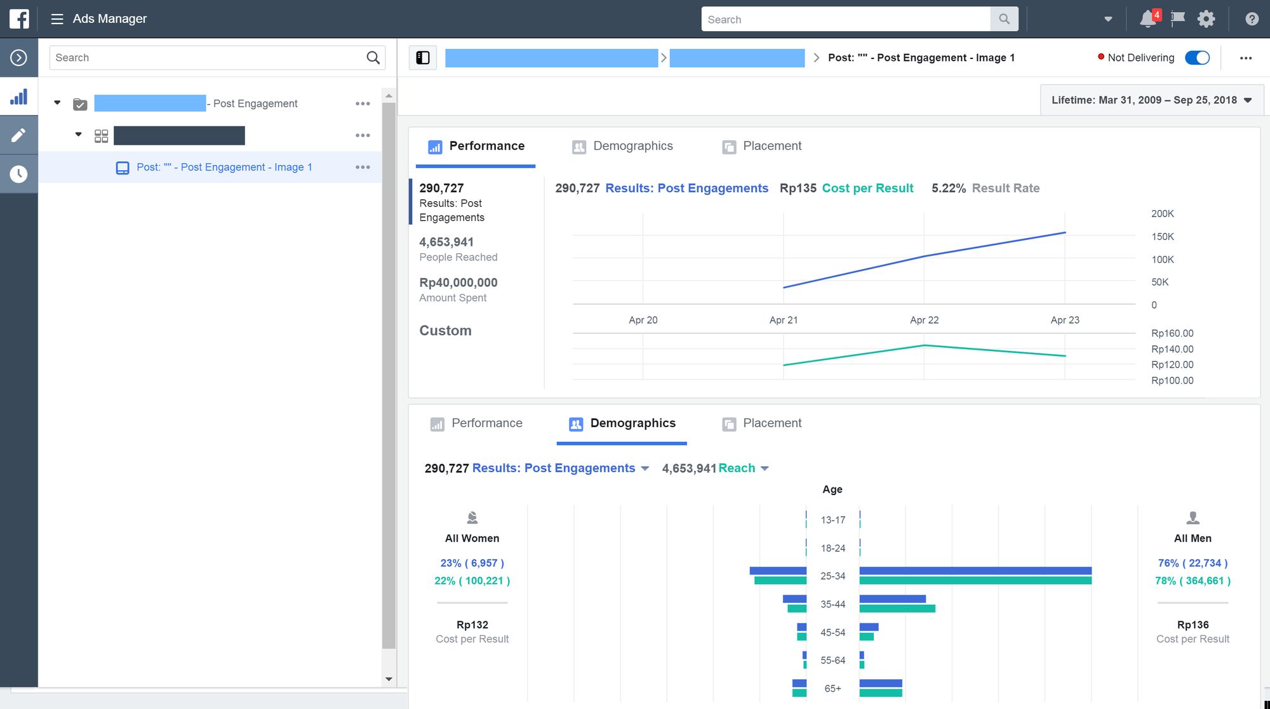Select the upper Placement tab
Image resolution: width=1270 pixels, height=709 pixels.
[x=762, y=147]
